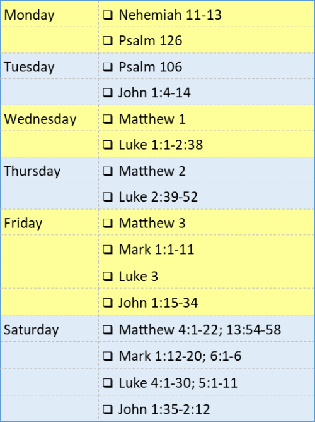Check the Matthew 4:1-22; 13:54-58 checkbox
Image resolution: width=315 pixels, height=422 pixels.
click(x=108, y=329)
